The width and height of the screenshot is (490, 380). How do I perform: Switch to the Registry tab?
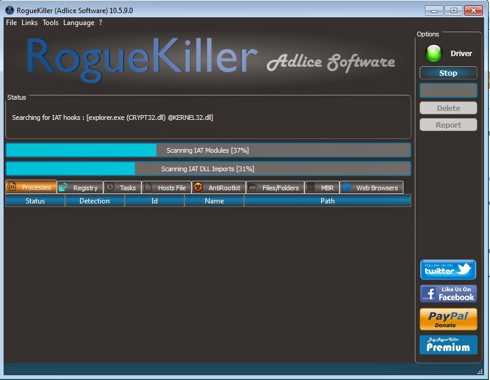[81, 188]
